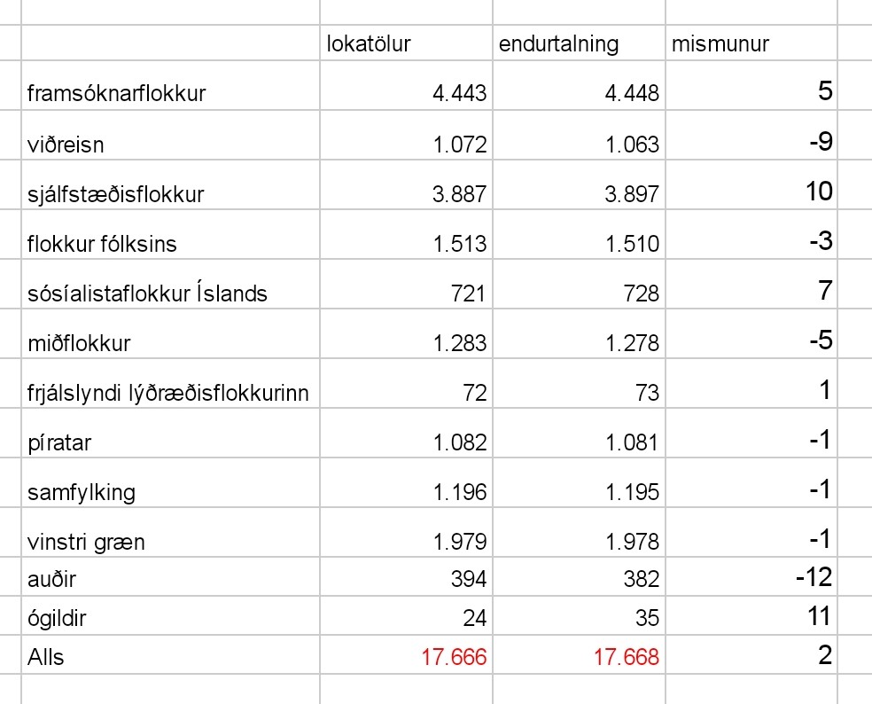Select the mismunur value 10 cell
Image resolution: width=872 pixels, height=704 pixels.
pyautogui.click(x=751, y=184)
